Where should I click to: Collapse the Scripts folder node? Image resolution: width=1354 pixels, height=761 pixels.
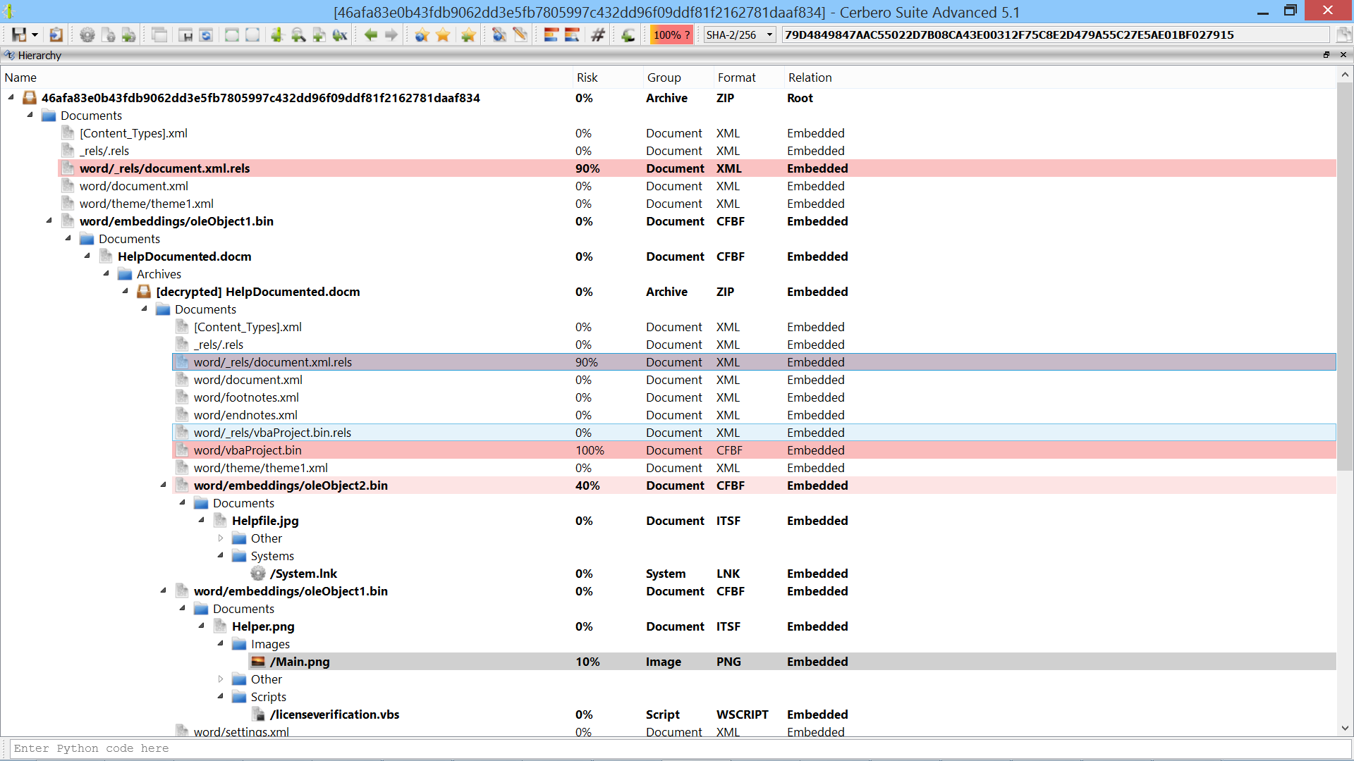tap(221, 696)
